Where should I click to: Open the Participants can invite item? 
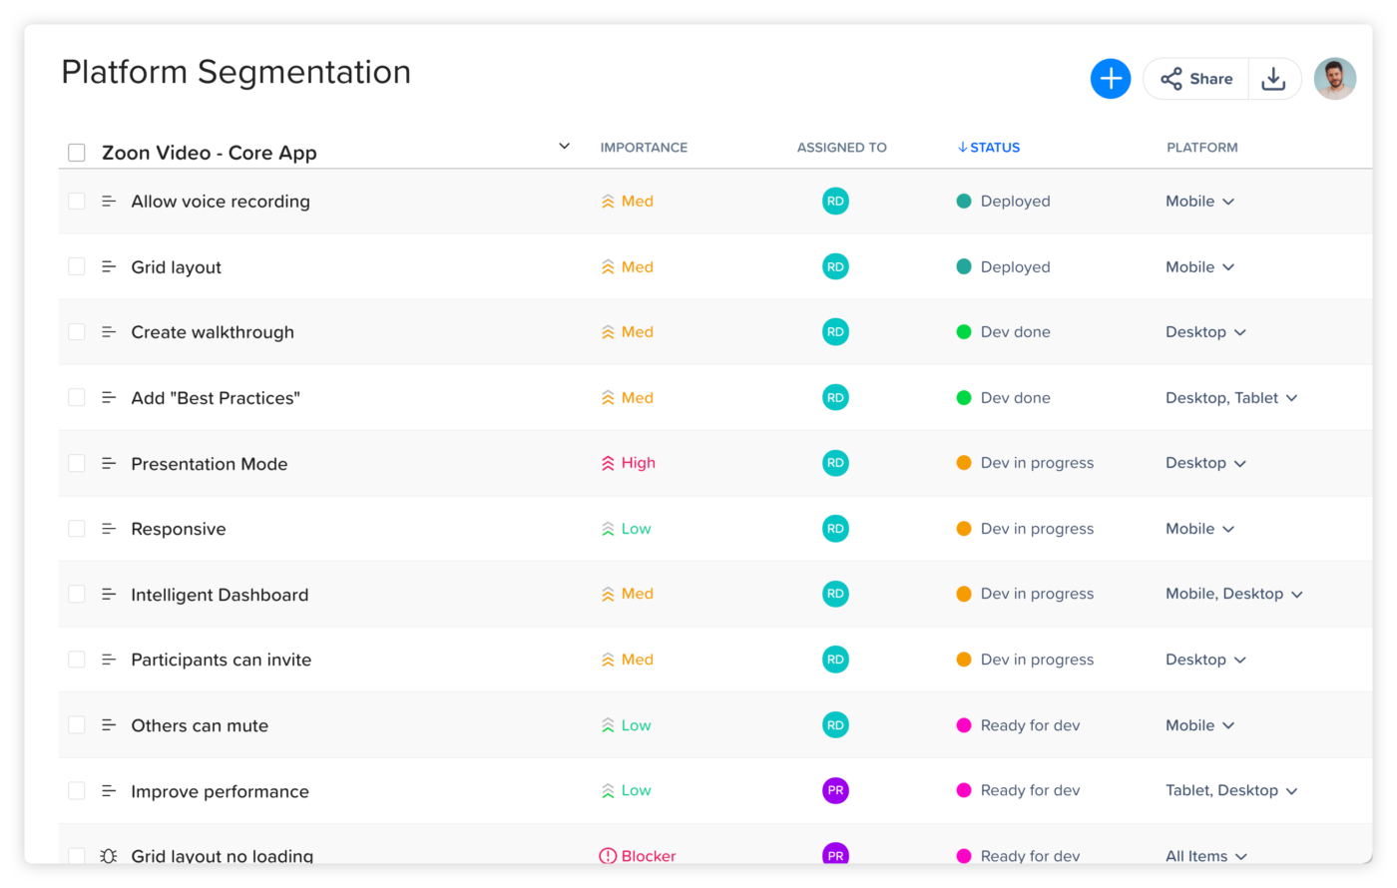coord(221,660)
